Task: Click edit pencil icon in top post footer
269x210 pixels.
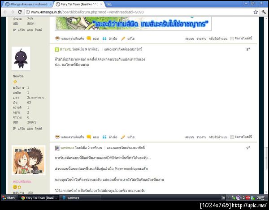Action: (x=123, y=39)
